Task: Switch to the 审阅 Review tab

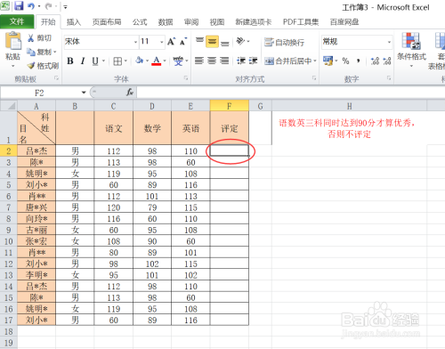Action: click(191, 22)
